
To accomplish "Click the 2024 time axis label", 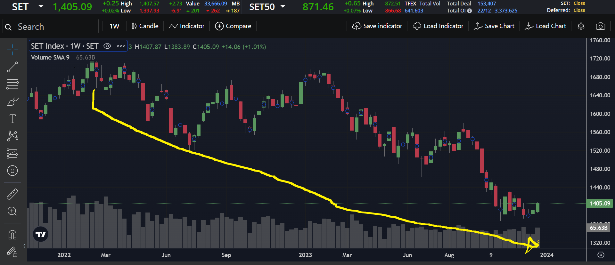I will 547,255.
